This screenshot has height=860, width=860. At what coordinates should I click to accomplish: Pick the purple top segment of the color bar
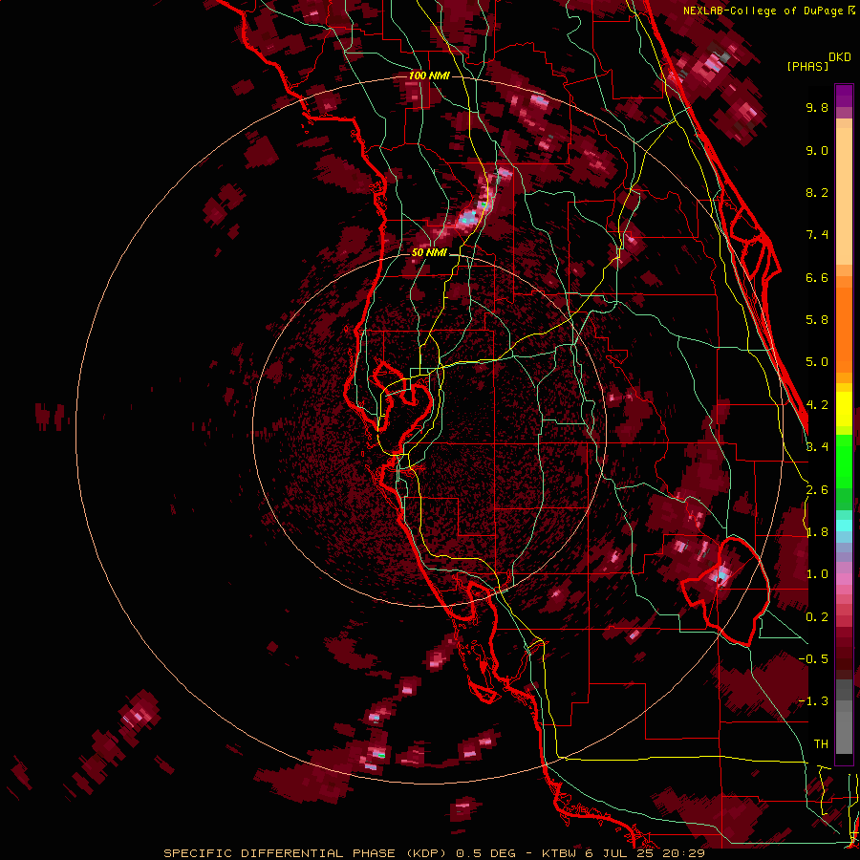tap(844, 96)
